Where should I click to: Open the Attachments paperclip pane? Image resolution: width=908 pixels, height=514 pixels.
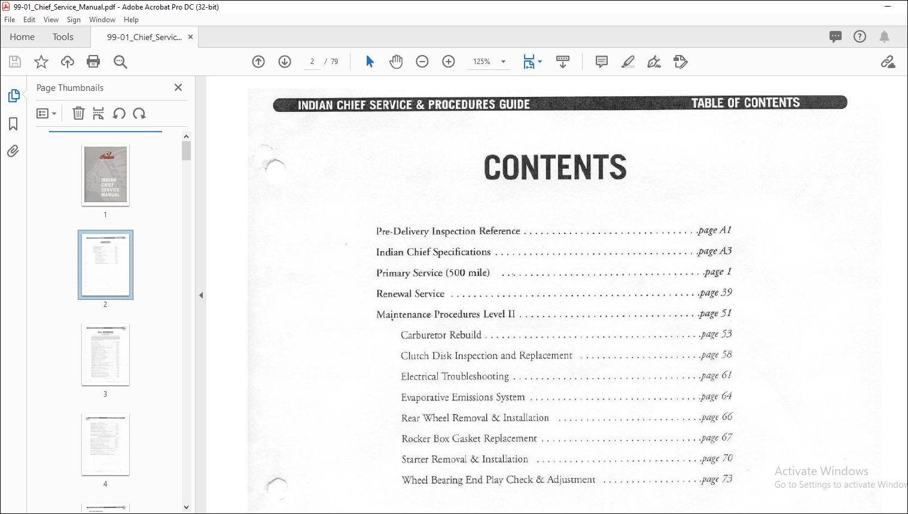pos(13,151)
